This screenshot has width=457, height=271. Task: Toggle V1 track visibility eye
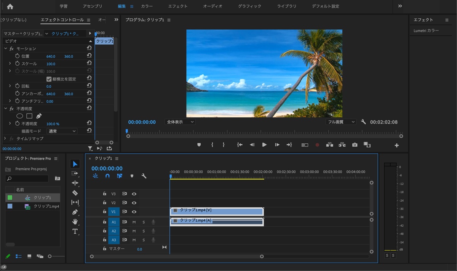tap(134, 212)
